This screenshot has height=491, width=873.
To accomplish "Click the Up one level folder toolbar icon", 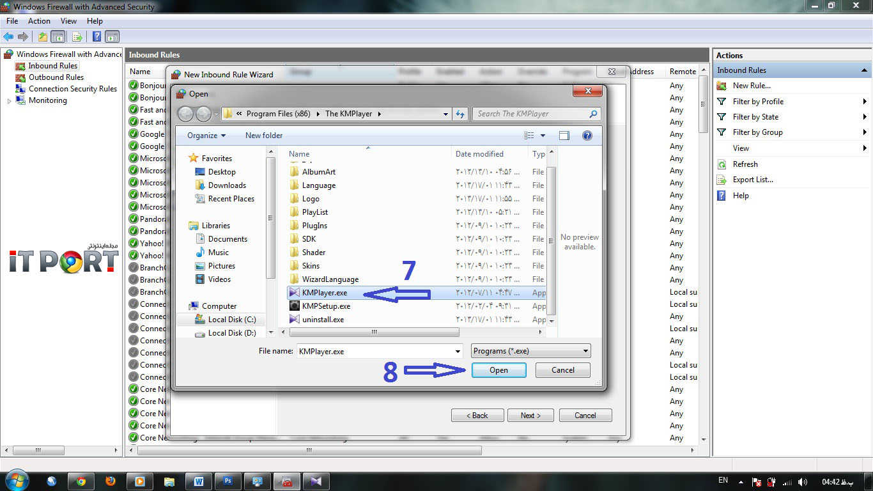I will pos(42,36).
